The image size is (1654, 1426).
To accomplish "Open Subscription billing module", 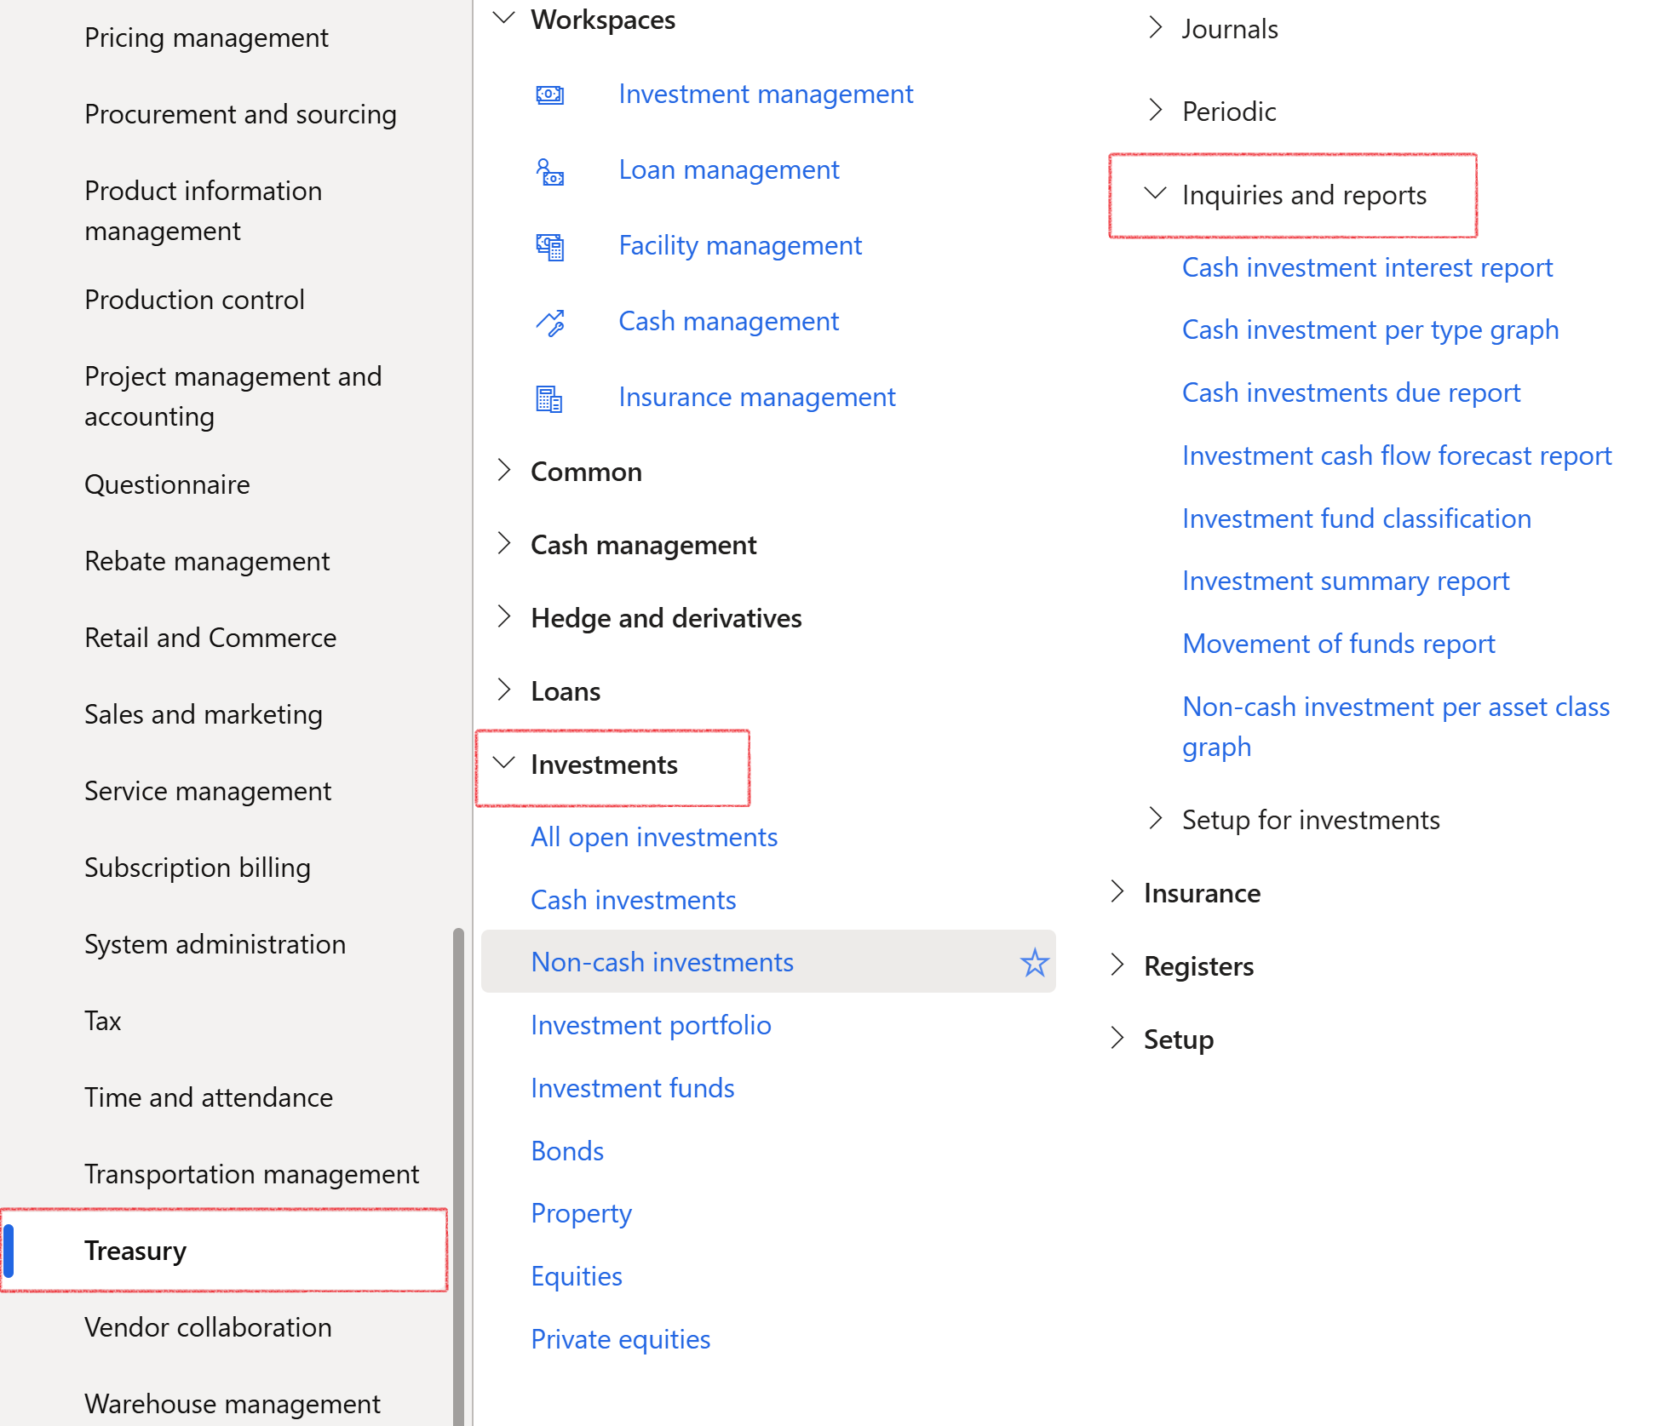I will 198,868.
